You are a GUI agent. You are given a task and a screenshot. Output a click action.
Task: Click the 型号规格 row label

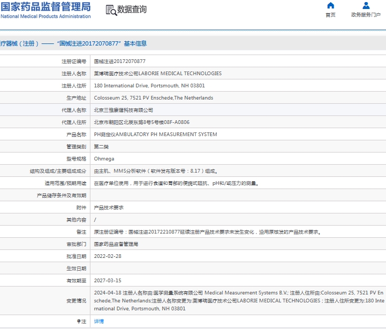point(76,159)
